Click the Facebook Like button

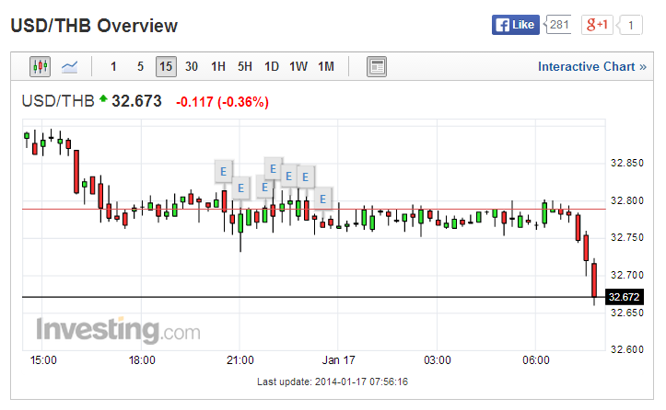point(516,25)
